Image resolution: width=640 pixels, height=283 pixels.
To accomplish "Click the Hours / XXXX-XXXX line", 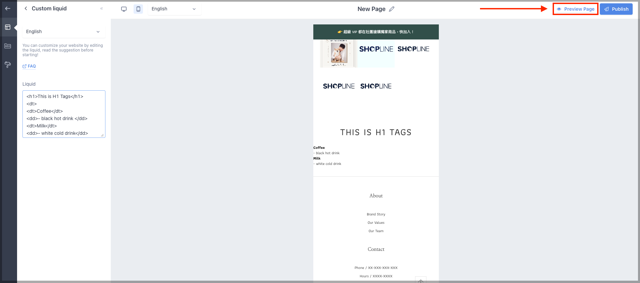I will (376, 276).
